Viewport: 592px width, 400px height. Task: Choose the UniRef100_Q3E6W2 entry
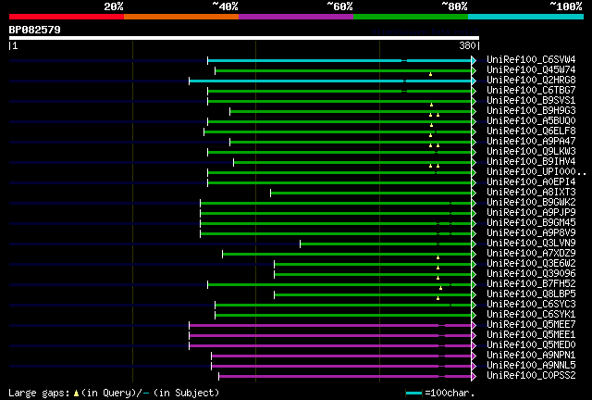531,264
